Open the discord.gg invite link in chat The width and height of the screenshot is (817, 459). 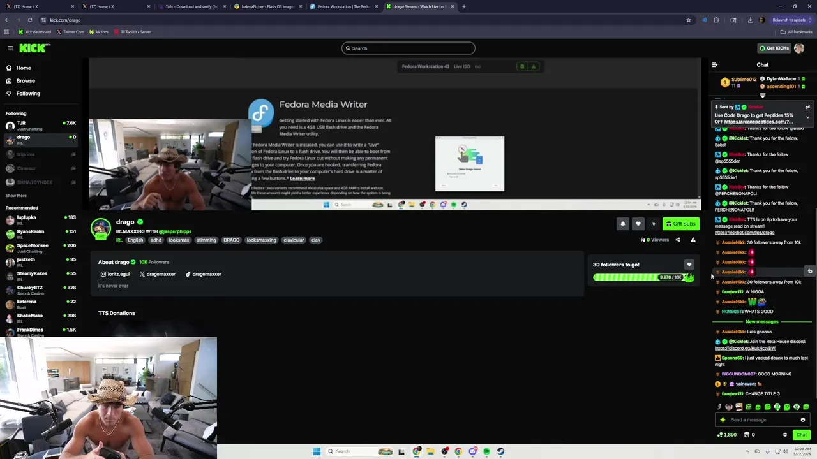point(746,349)
